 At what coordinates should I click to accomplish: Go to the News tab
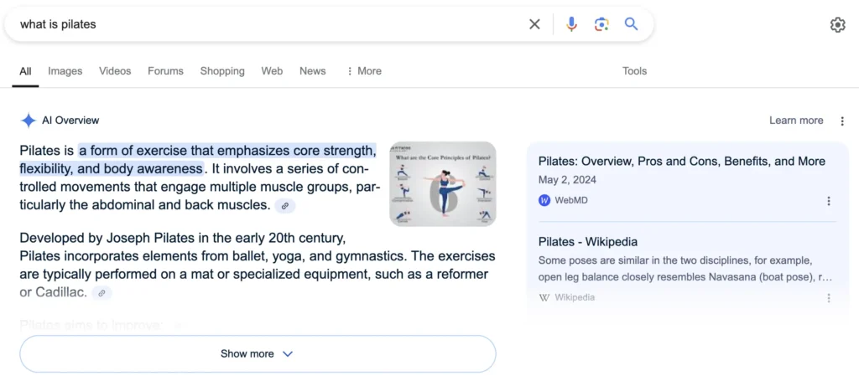tap(312, 71)
